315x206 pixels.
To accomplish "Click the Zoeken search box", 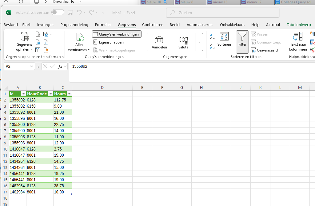I will [x=223, y=13].
